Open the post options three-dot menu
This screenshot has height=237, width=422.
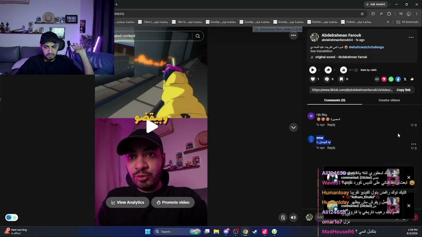click(411, 37)
